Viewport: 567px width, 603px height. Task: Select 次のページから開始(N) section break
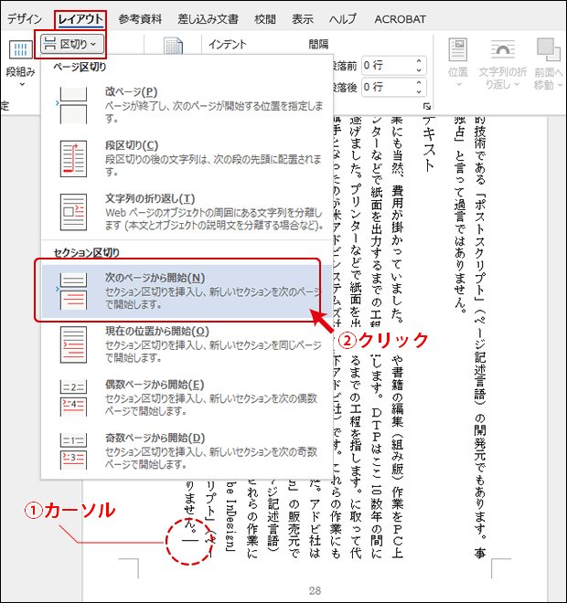coord(187,291)
